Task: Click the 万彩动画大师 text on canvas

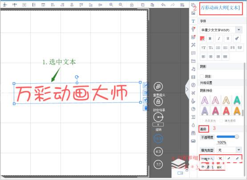Action: pyautogui.click(x=72, y=93)
